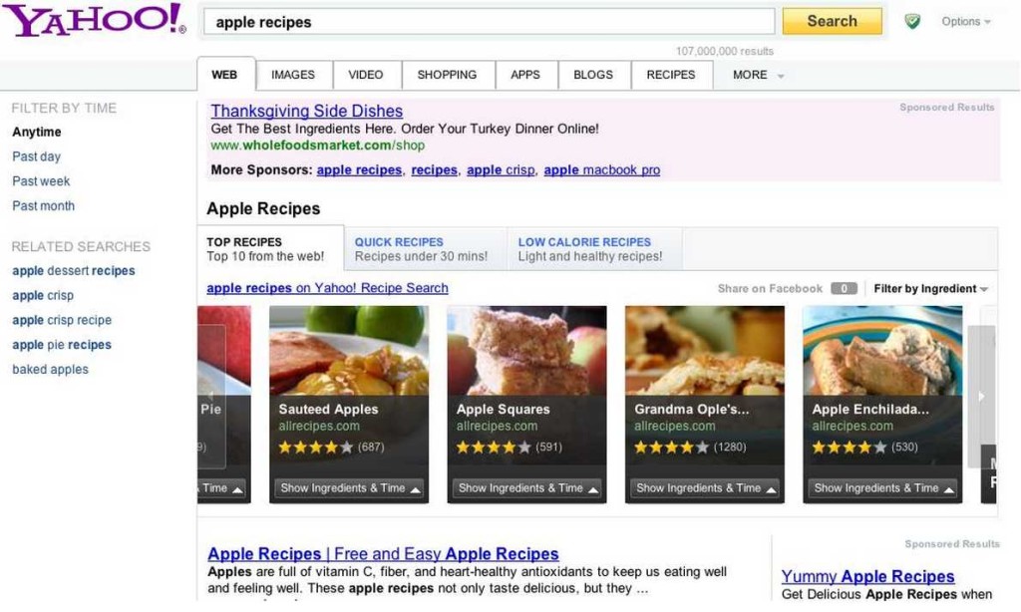Click the apple crisp sponsor link
The image size is (1021, 612).
501,169
